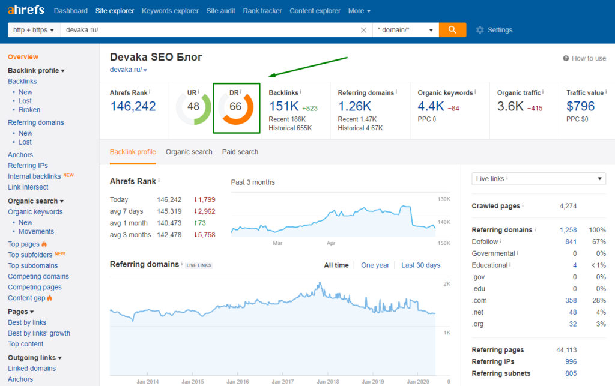
Task: Open Best by links' growth page
Action: pos(39,333)
